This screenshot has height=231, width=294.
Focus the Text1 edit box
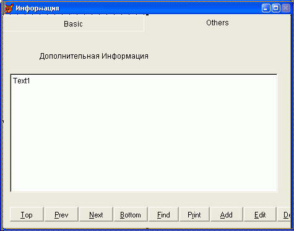coord(144,133)
